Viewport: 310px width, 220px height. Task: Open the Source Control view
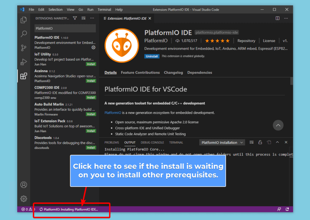[24, 48]
